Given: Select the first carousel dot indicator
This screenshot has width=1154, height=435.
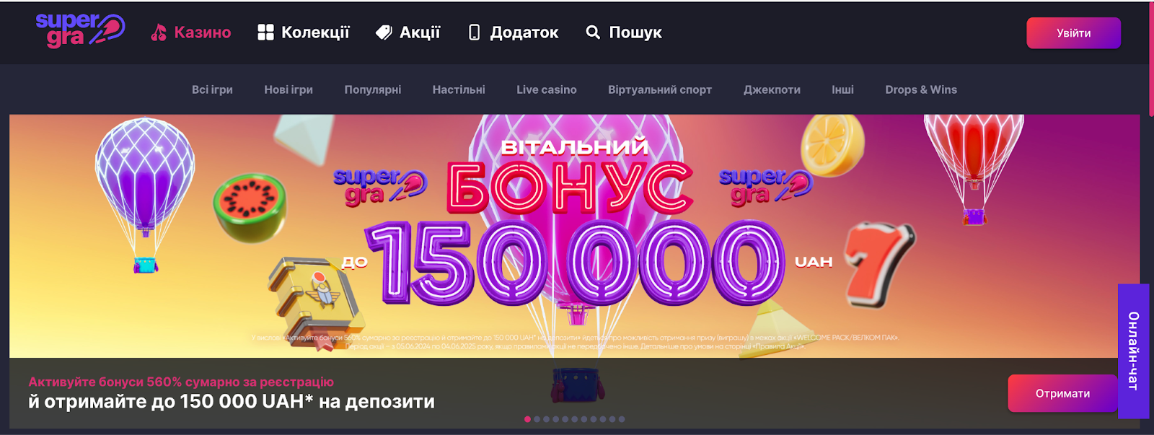Looking at the screenshot, I should pyautogui.click(x=527, y=419).
